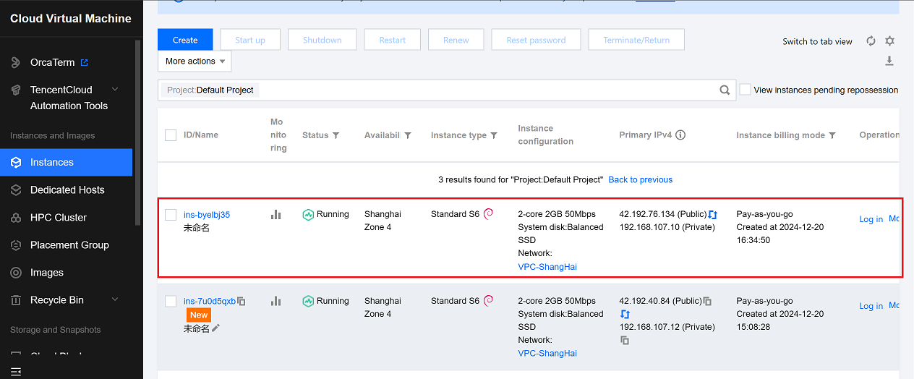Collapse the sidebar using the bottom menu icon

[16, 372]
